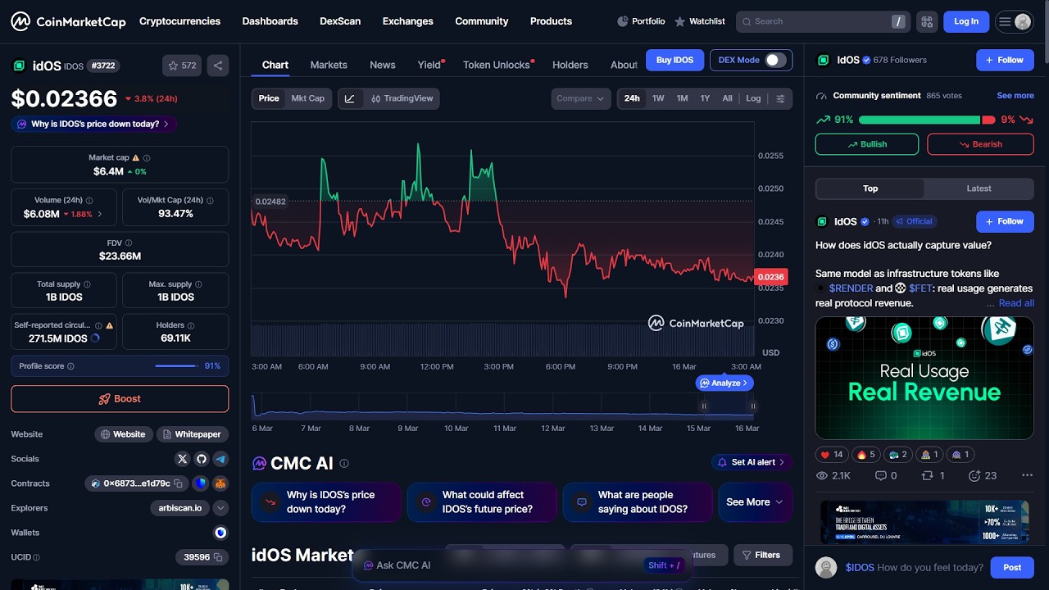Open the Filters for markets
The image size is (1049, 590).
(762, 555)
